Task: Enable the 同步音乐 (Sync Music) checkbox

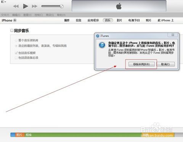Action: tap(12, 31)
